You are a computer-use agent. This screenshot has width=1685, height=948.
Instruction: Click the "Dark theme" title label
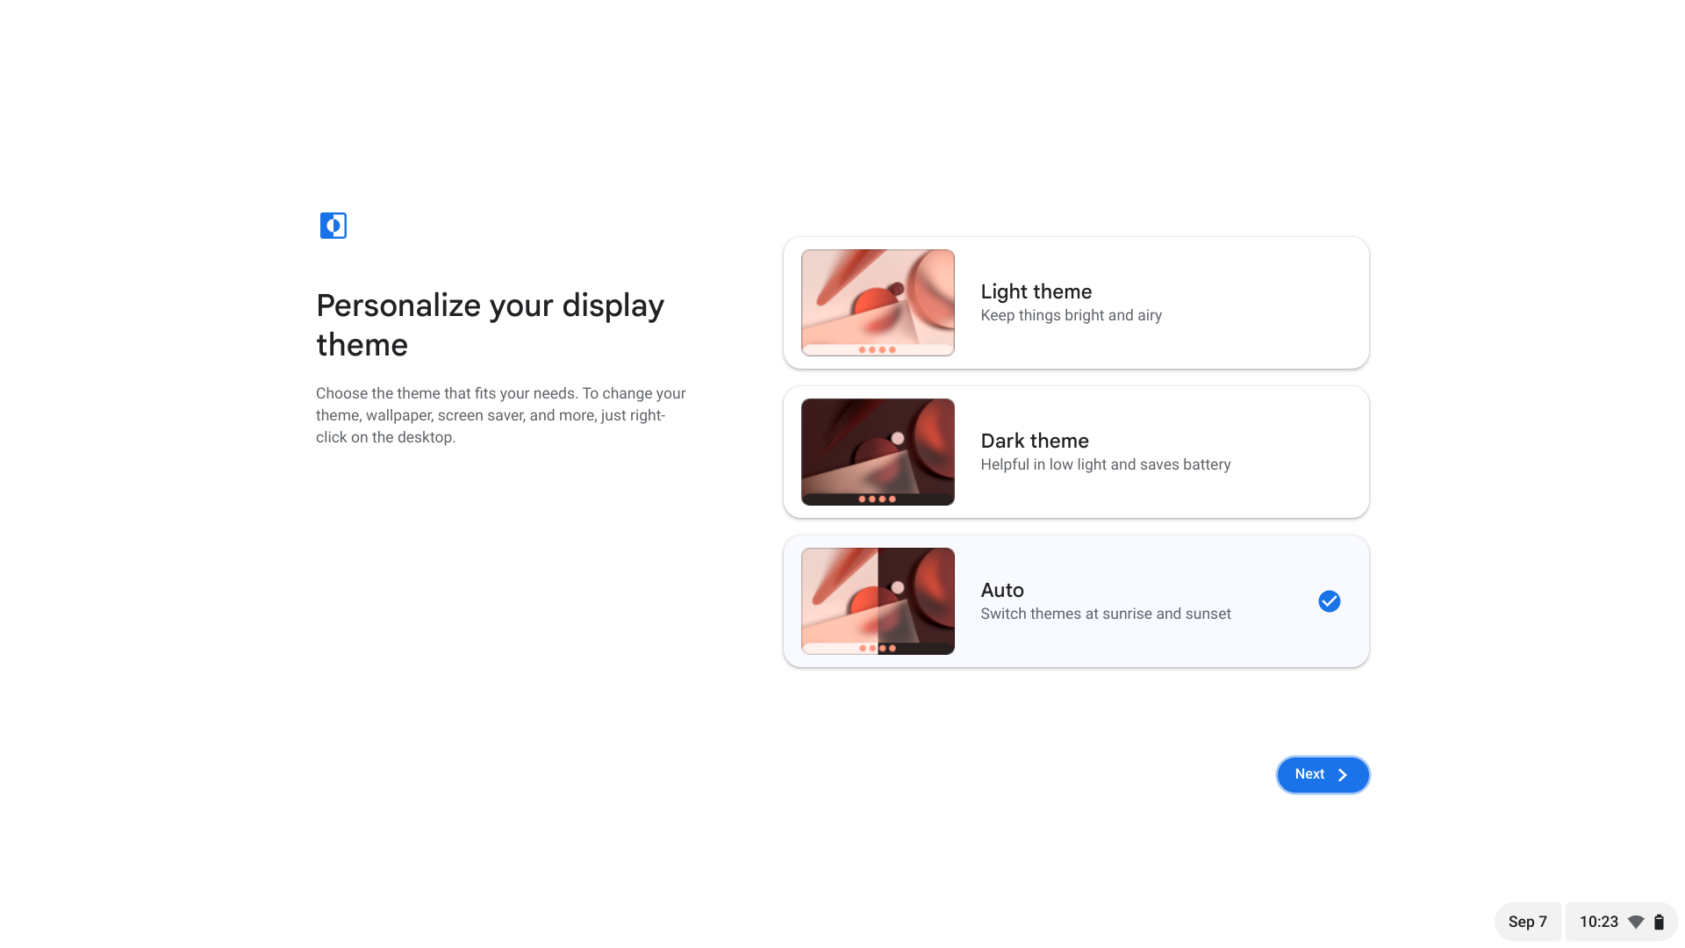(x=1034, y=441)
